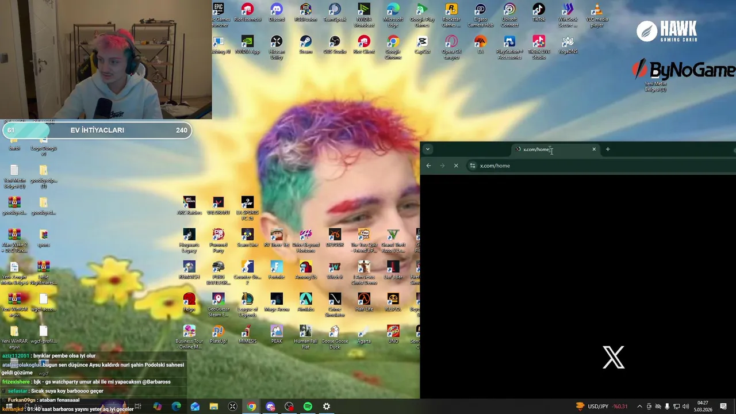View site information icon in address bar

coord(473,166)
